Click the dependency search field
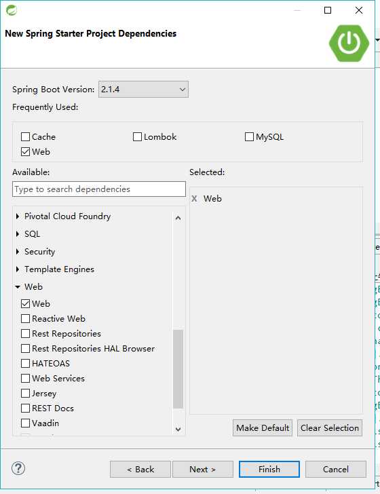This screenshot has width=380, height=494. [99, 189]
